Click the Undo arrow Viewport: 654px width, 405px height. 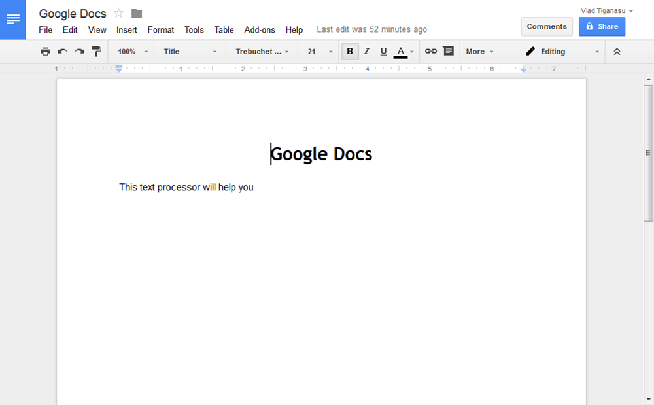click(62, 51)
